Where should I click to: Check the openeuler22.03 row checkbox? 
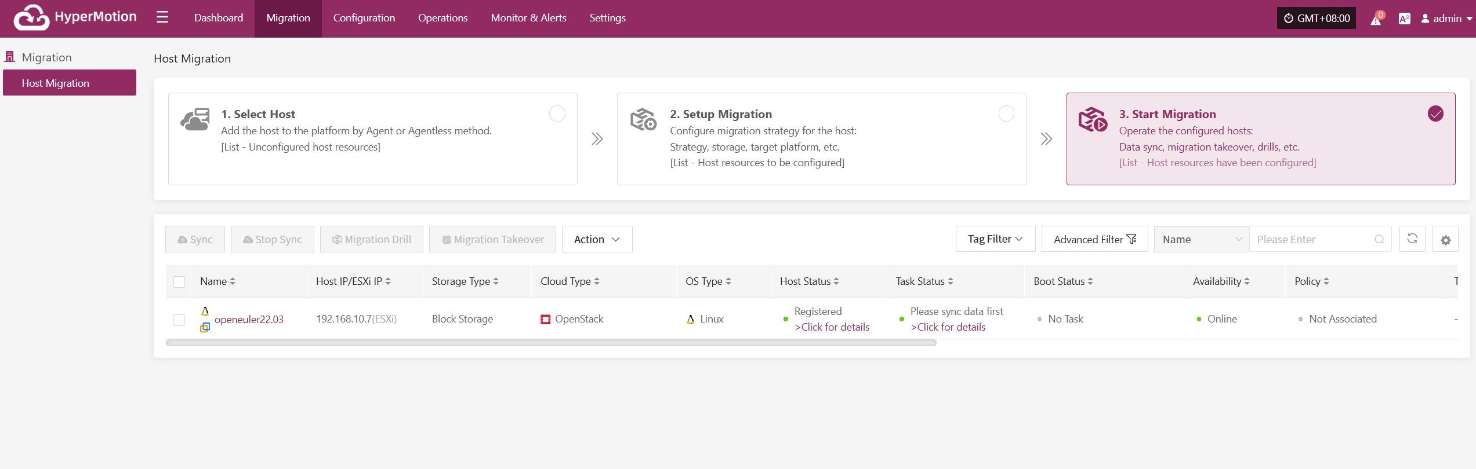[179, 320]
